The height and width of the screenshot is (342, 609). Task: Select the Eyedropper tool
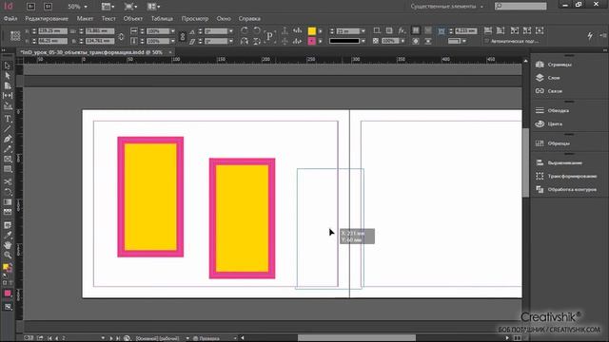pos(8,236)
